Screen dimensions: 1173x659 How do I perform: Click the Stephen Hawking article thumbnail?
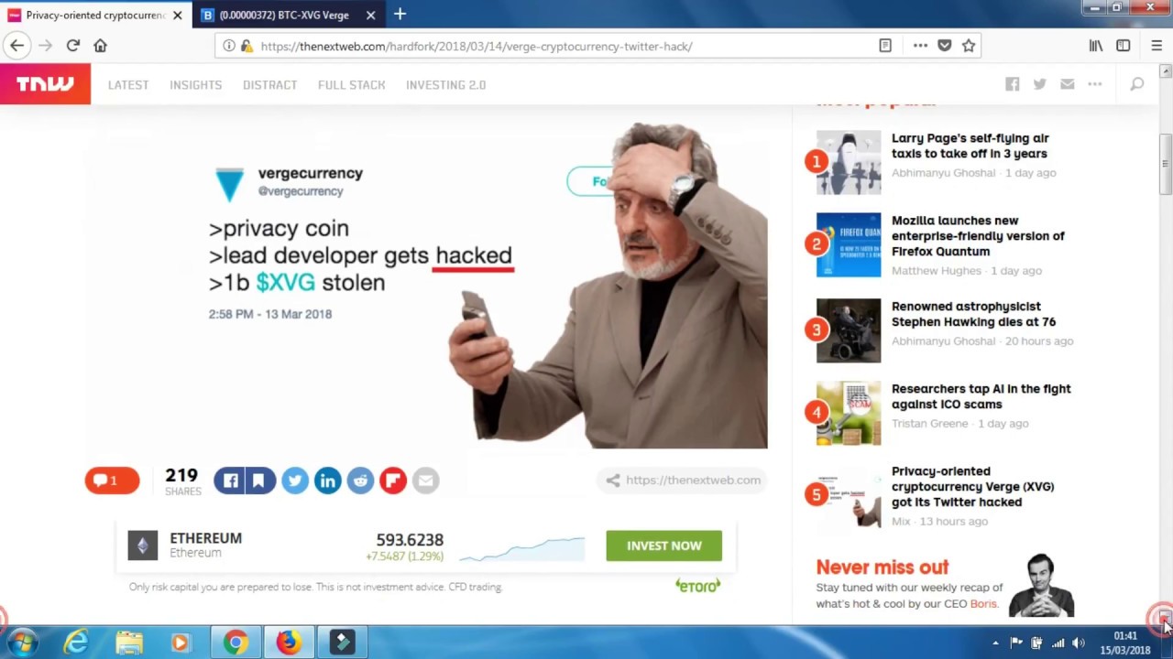coord(849,330)
